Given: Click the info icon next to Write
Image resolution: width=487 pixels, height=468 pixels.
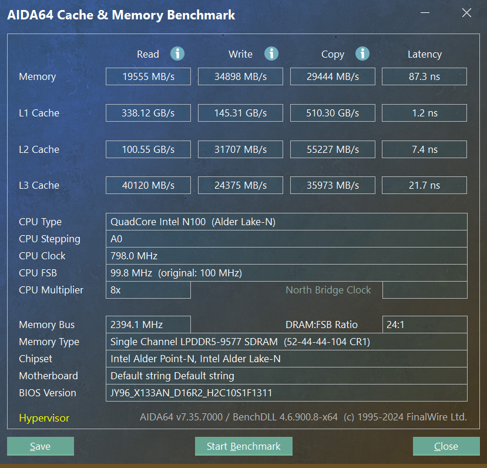Looking at the screenshot, I should point(271,54).
